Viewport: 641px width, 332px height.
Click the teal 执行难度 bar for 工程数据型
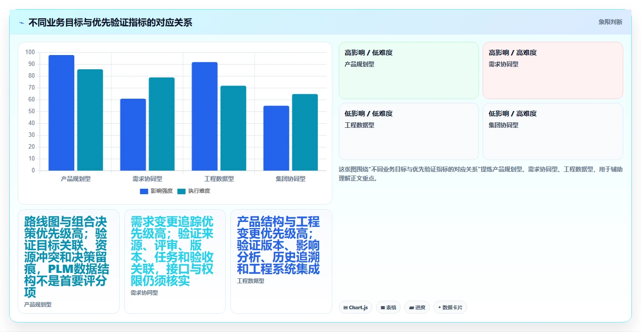(233, 128)
